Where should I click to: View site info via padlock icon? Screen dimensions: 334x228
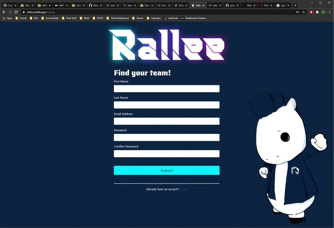pos(24,12)
